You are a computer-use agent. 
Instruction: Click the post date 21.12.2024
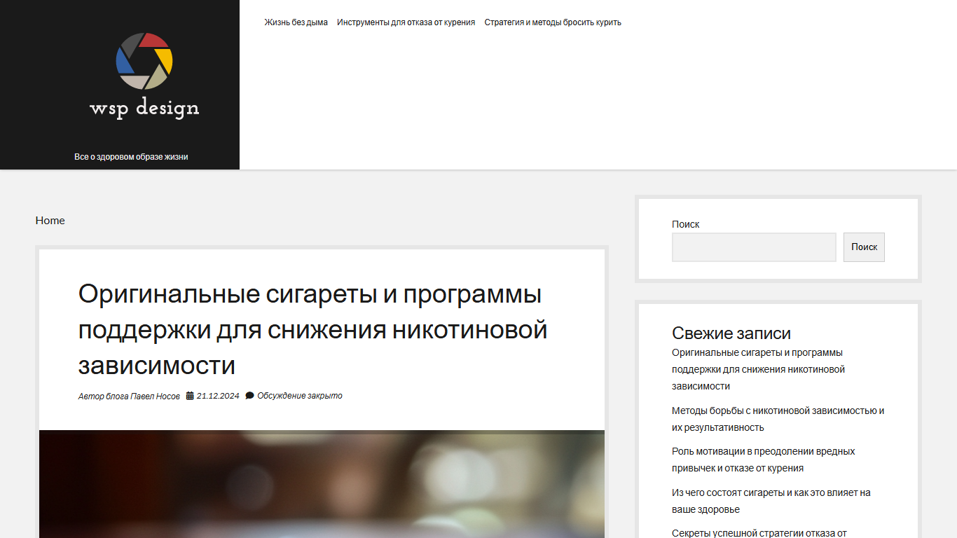coord(218,396)
